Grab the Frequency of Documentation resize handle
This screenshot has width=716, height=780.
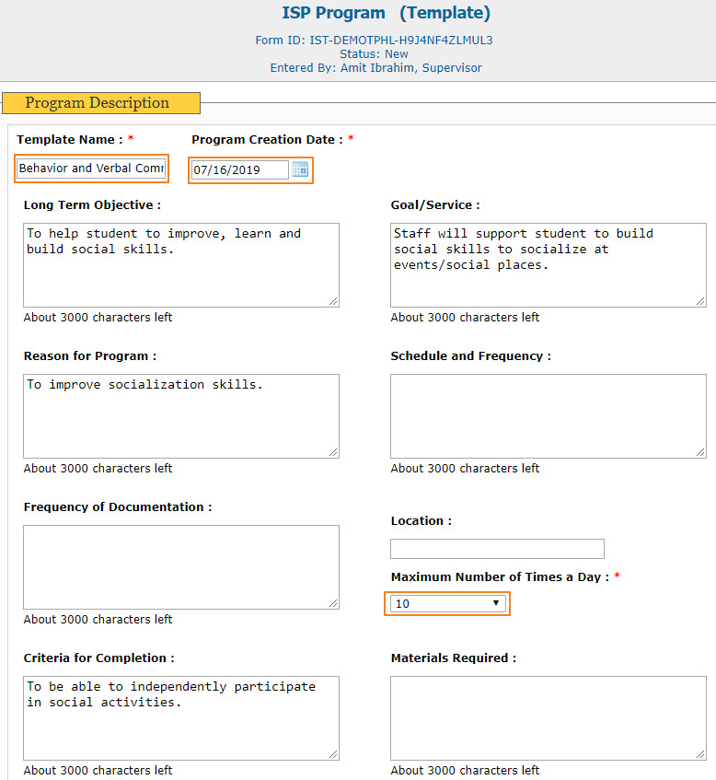pyautogui.click(x=334, y=603)
